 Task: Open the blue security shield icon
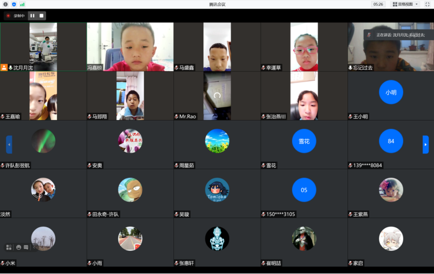pyautogui.click(x=14, y=4)
